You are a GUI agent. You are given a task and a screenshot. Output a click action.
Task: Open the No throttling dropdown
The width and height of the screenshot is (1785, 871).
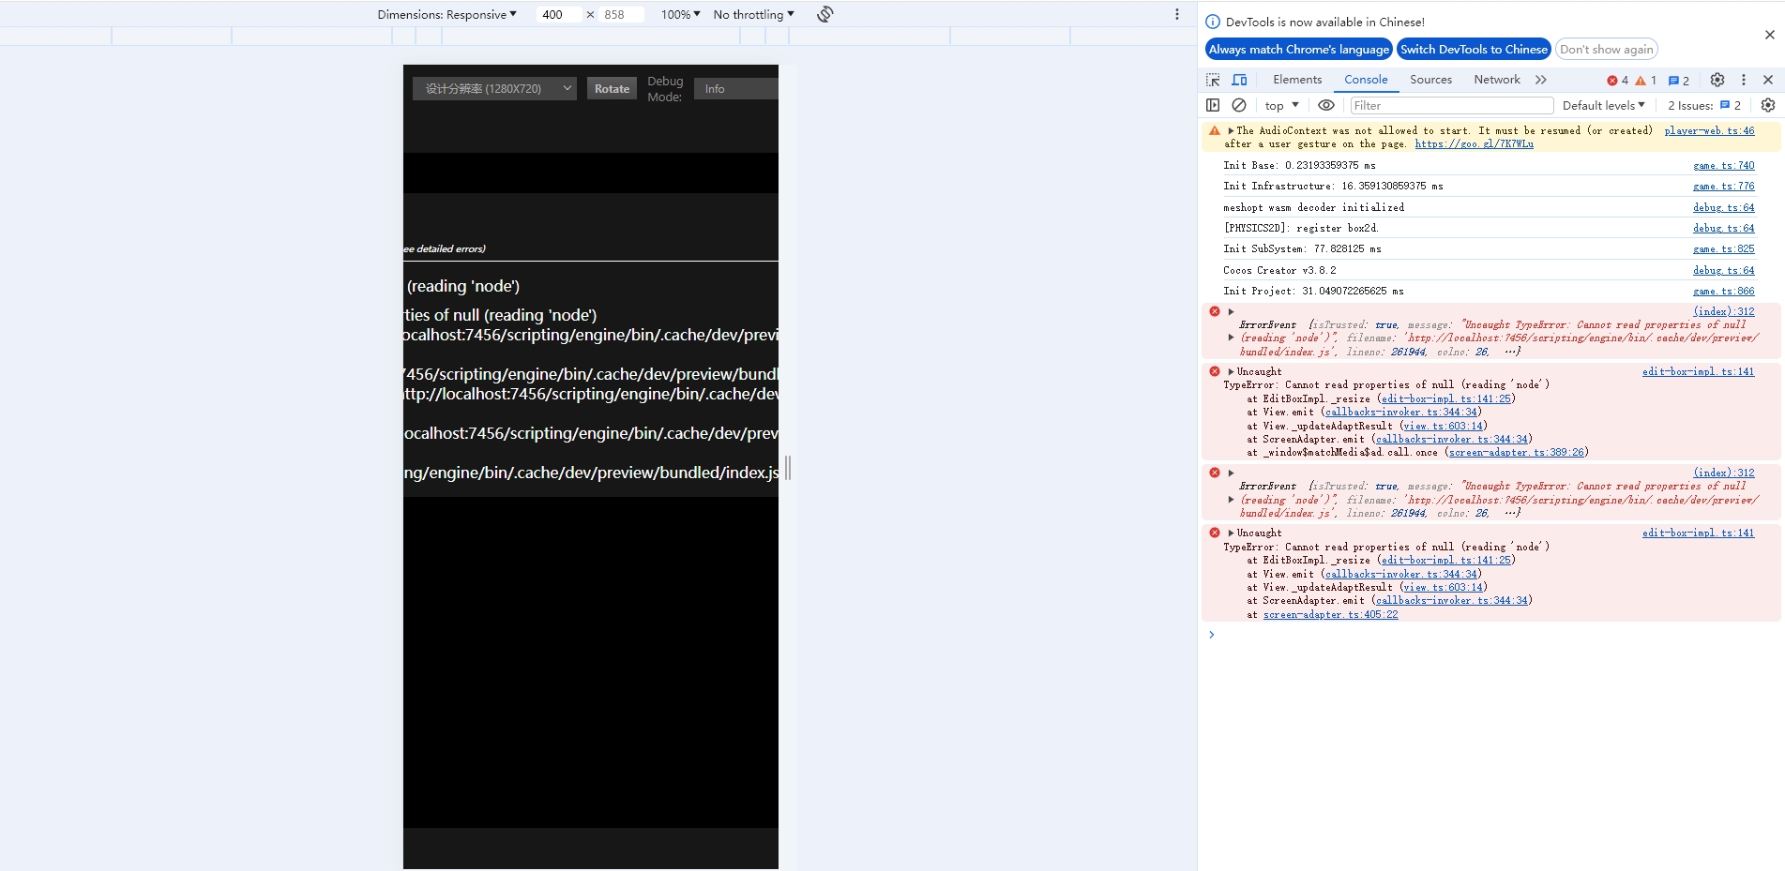tap(754, 14)
